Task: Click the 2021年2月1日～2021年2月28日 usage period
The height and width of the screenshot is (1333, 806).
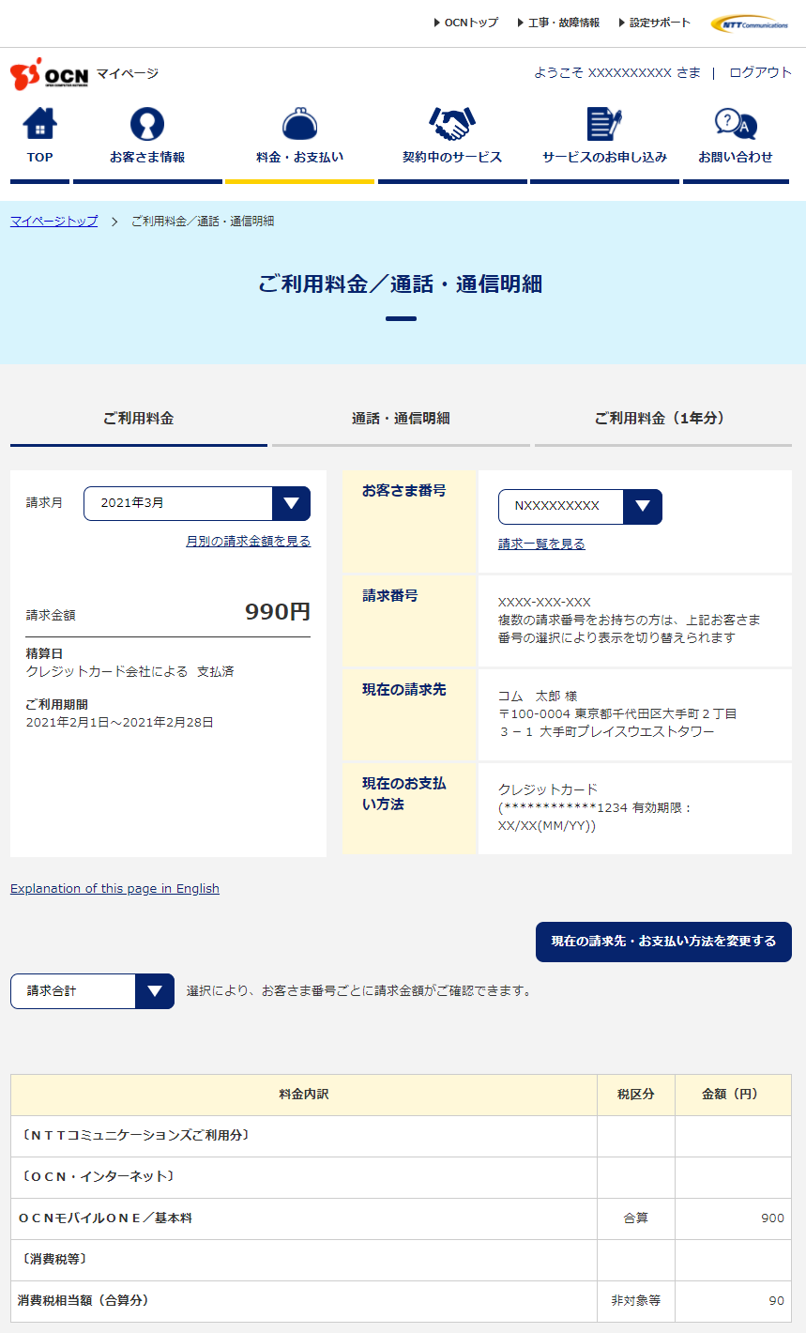Action: (x=120, y=722)
